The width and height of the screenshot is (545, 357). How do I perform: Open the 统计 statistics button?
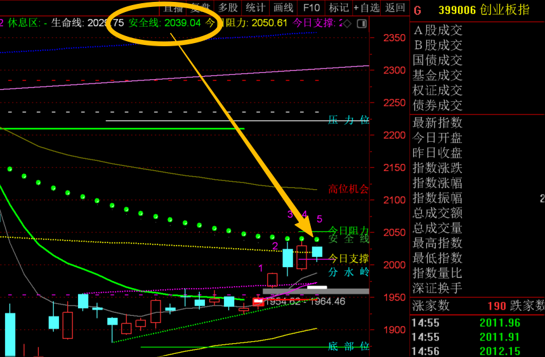point(256,8)
